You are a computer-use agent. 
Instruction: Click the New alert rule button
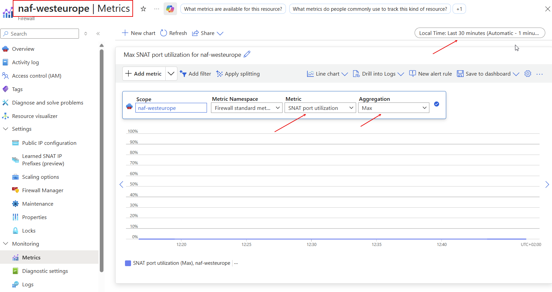pos(430,74)
